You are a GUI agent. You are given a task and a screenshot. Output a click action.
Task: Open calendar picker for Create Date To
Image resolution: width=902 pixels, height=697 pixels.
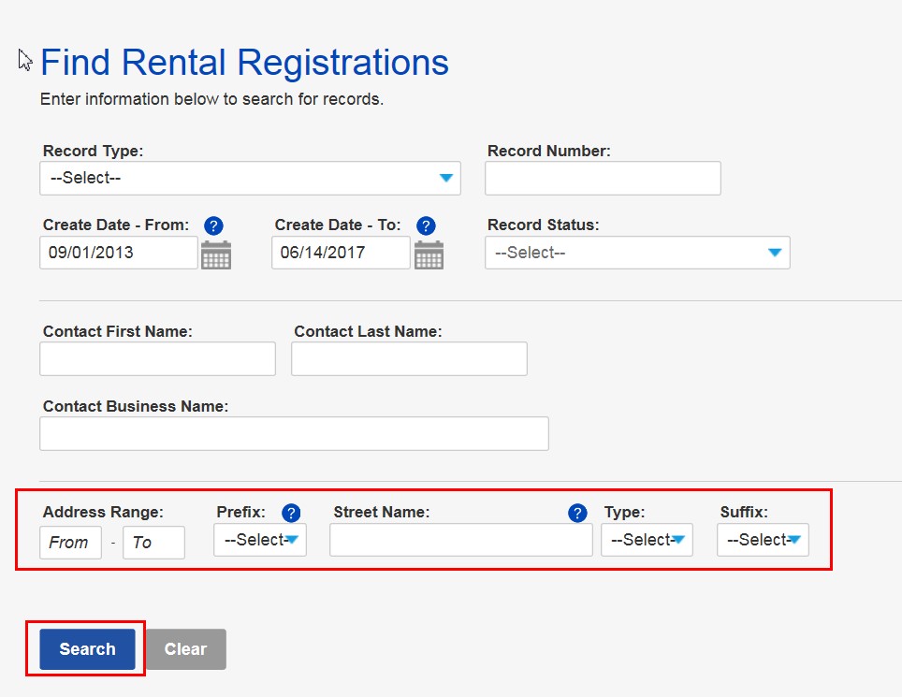tap(429, 254)
